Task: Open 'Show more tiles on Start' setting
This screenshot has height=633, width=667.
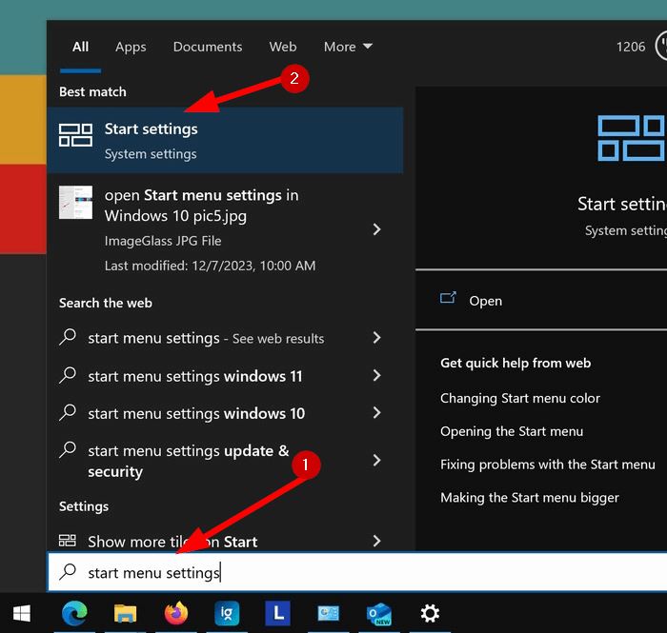Action: tap(172, 542)
